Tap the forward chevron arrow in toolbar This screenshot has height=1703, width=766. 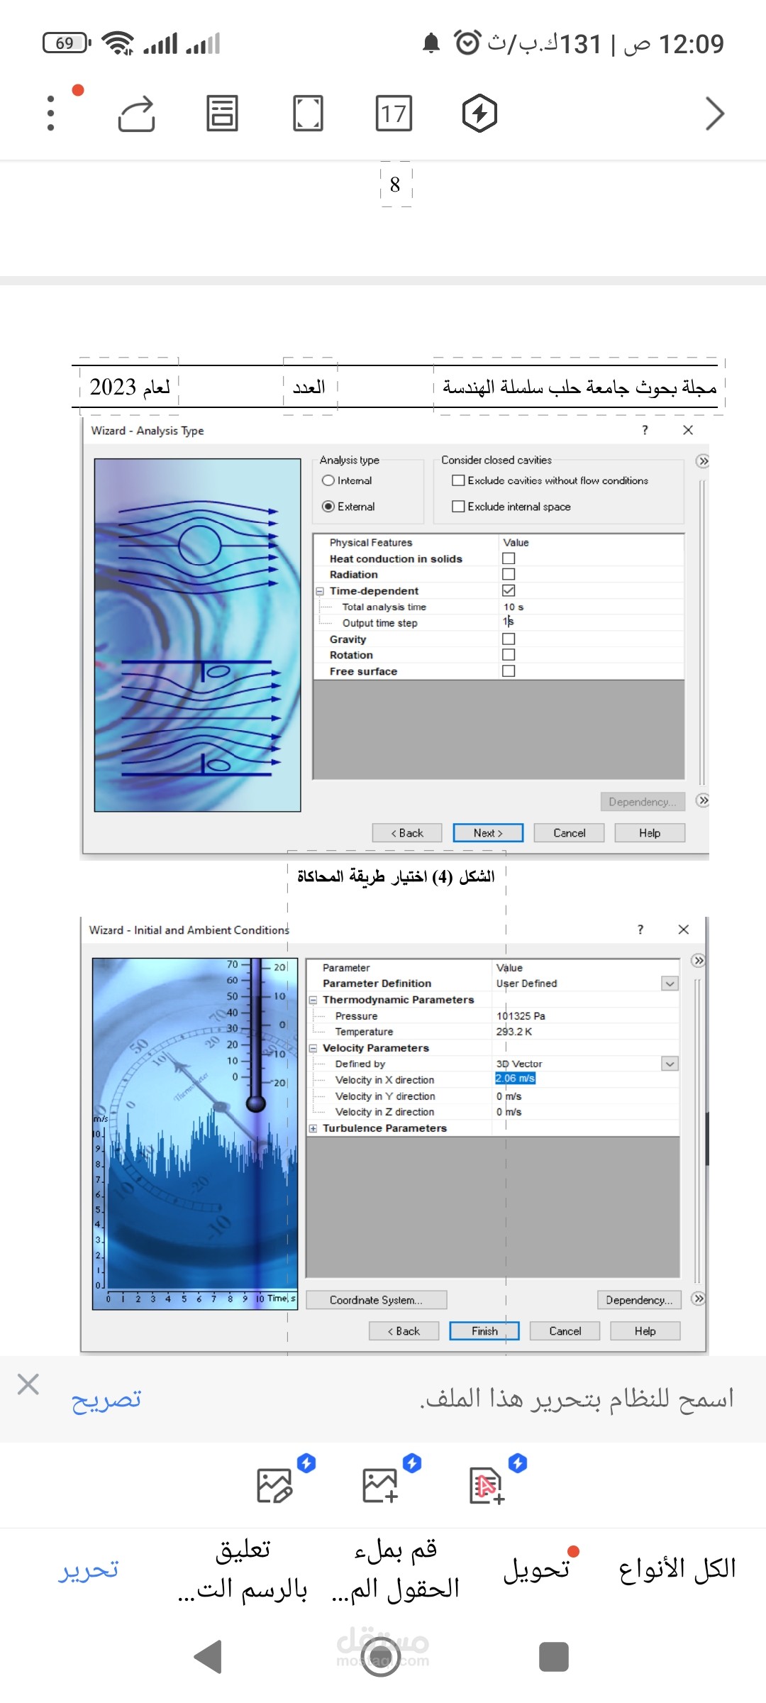click(715, 114)
